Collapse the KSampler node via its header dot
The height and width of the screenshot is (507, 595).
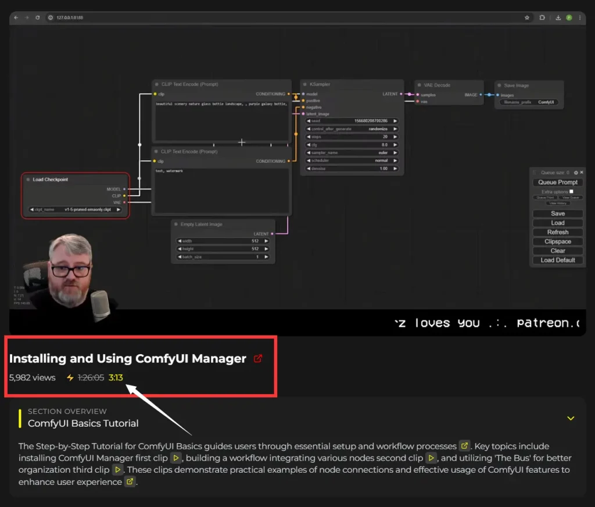pyautogui.click(x=304, y=84)
